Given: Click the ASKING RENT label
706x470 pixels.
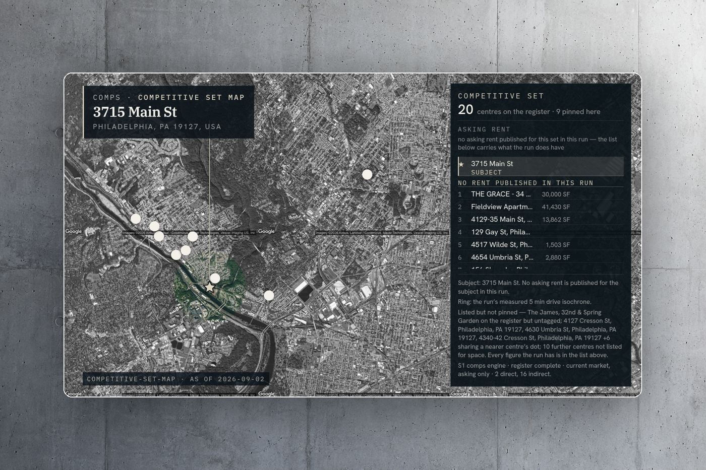Looking at the screenshot, I should (x=484, y=129).
